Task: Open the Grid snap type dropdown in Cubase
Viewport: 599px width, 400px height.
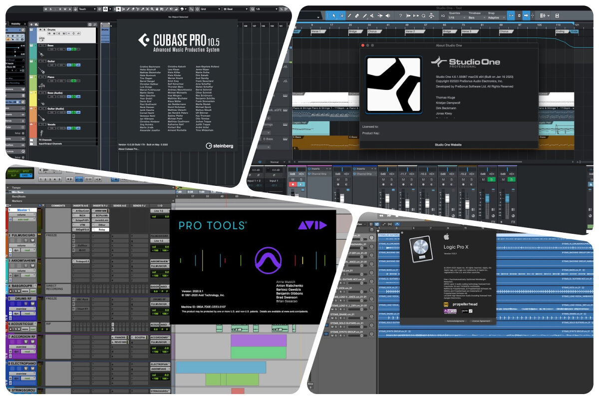Action: click(211, 9)
